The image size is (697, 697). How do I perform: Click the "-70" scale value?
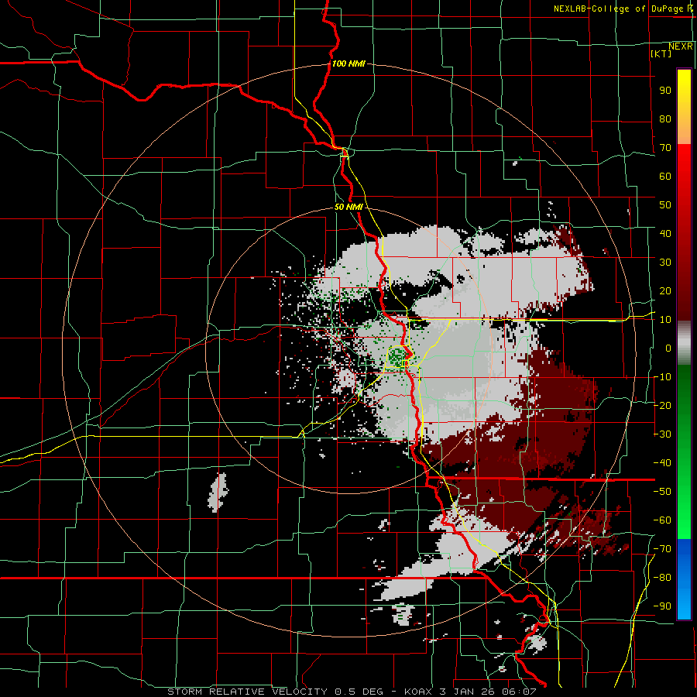click(x=662, y=549)
